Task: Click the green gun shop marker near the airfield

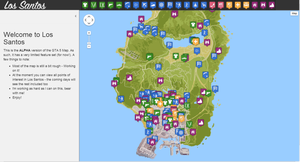Action: tap(149, 56)
